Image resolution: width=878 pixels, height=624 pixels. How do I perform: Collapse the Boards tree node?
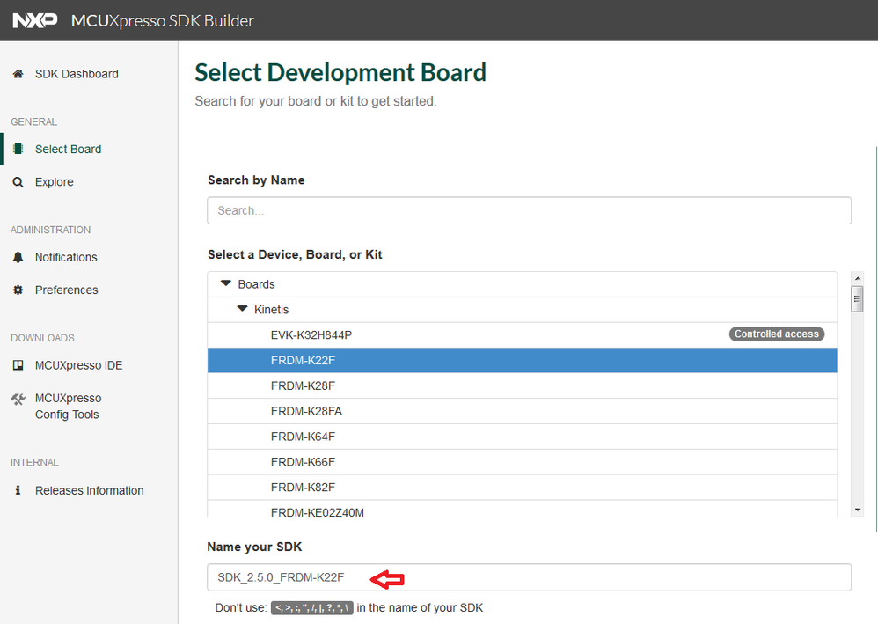[226, 284]
